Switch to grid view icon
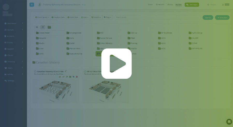The height and width of the screenshot is (127, 233). click(37, 27)
